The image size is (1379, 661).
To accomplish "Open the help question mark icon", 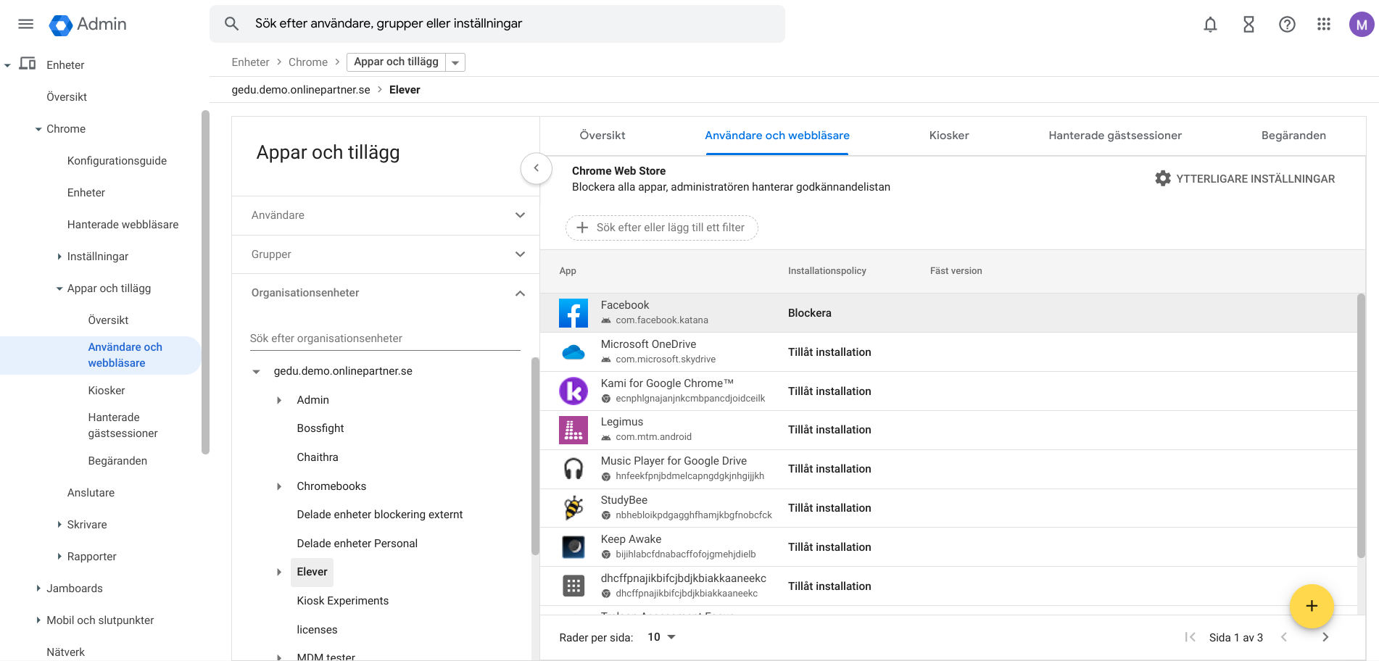I will (1287, 25).
